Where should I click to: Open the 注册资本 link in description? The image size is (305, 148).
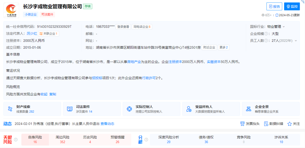click(x=175, y=62)
